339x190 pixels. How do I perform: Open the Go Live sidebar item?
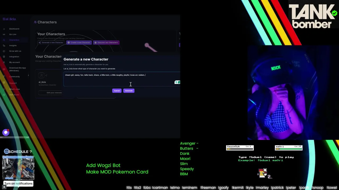[13, 34]
